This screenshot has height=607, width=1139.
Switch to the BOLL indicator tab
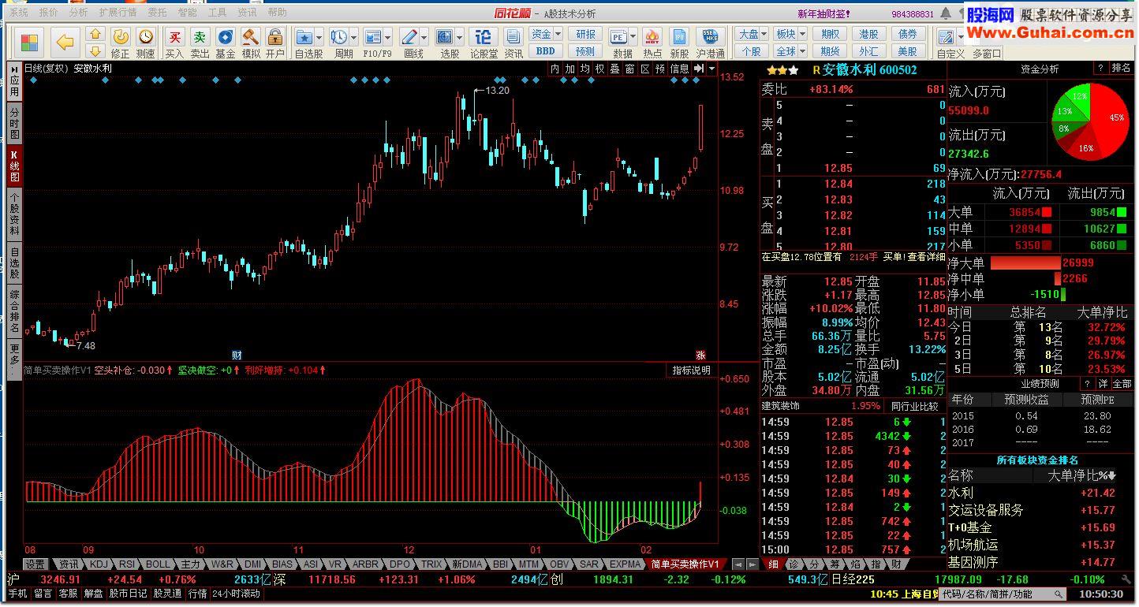[158, 564]
